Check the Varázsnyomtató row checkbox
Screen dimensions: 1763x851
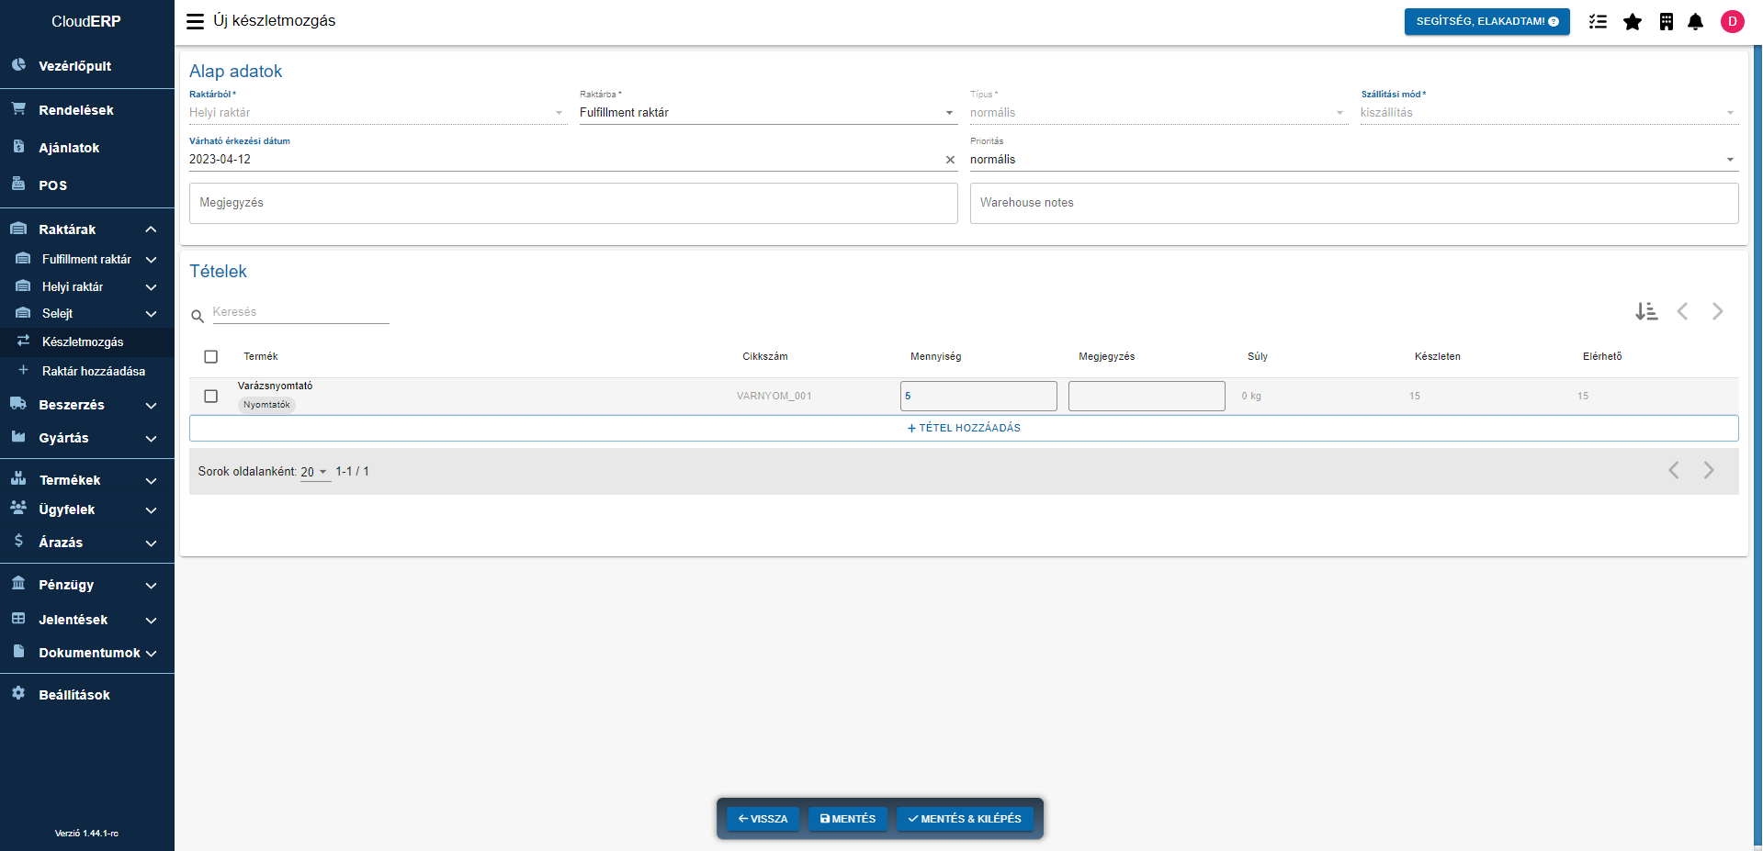pyautogui.click(x=211, y=396)
